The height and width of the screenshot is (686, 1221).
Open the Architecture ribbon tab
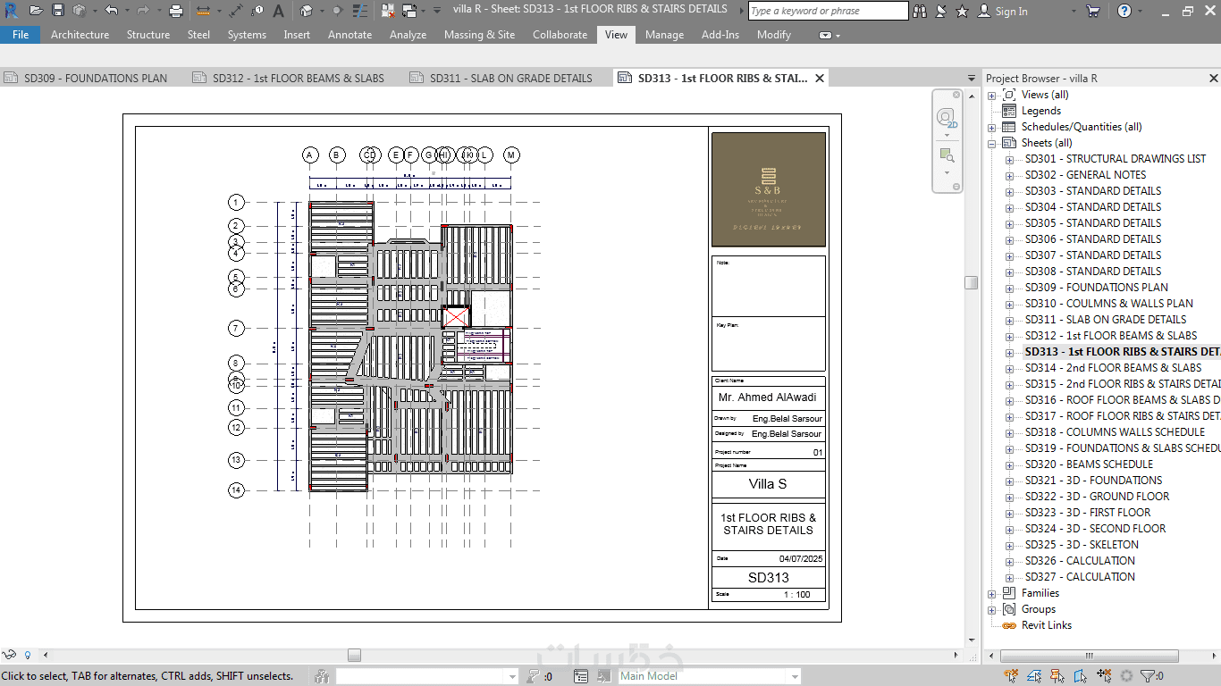80,35
